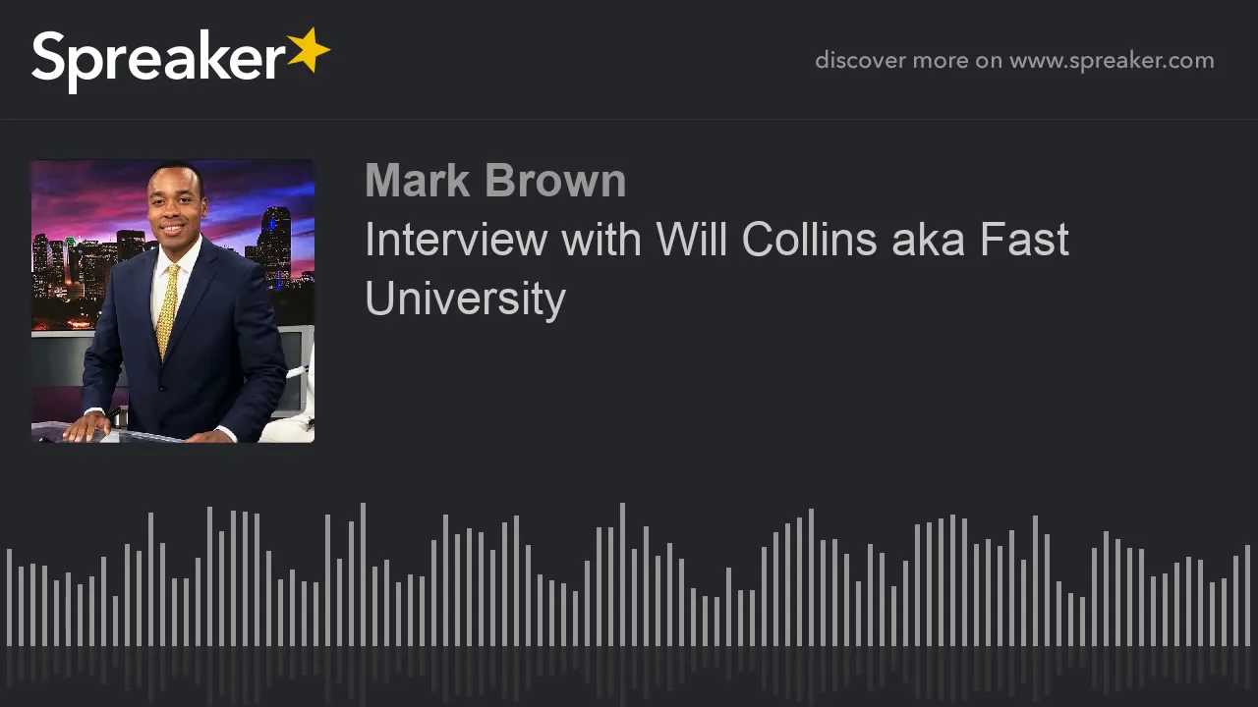Image resolution: width=1258 pixels, height=707 pixels.
Task: Click the word 'University' in the title
Action: coord(465,299)
